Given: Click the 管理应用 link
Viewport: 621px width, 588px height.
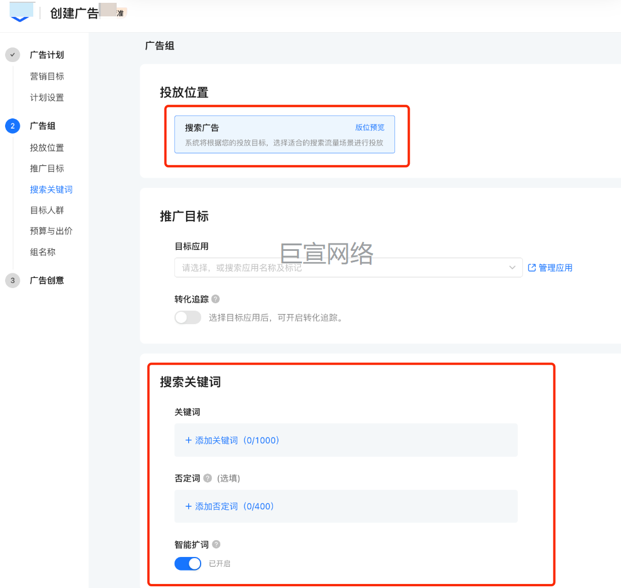Looking at the screenshot, I should (x=555, y=267).
